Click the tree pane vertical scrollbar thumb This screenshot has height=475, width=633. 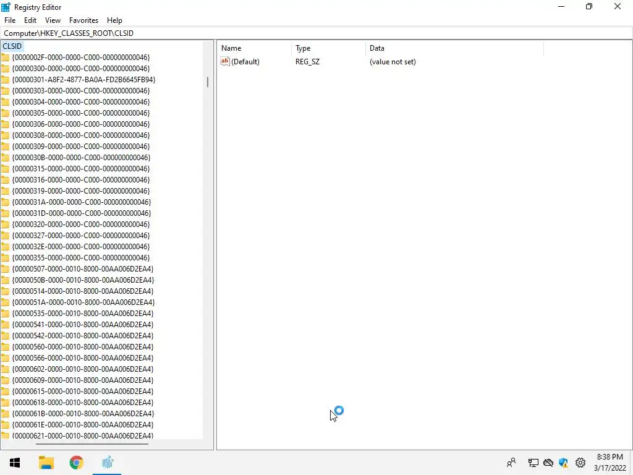click(208, 82)
